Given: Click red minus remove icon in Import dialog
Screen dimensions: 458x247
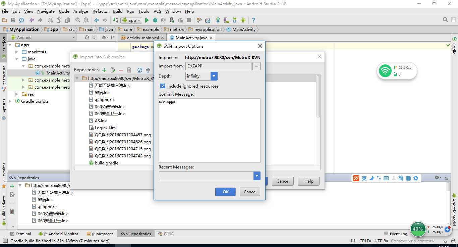Looking at the screenshot, I should [121, 70].
